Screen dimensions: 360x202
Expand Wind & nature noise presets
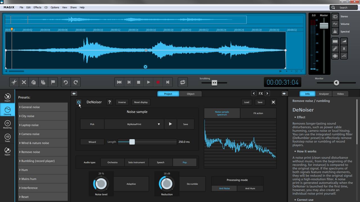[43, 143]
